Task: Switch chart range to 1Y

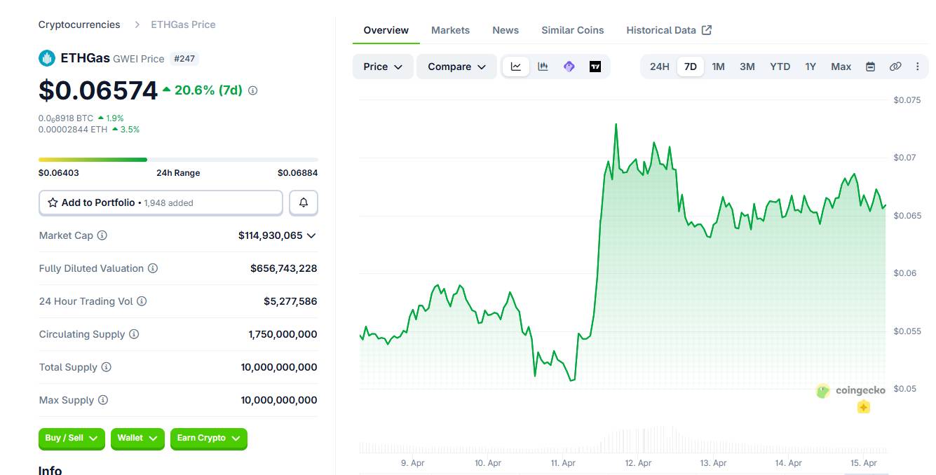Action: tap(810, 66)
